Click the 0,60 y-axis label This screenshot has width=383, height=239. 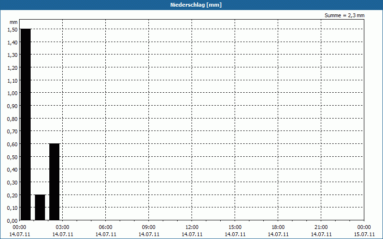(12, 144)
